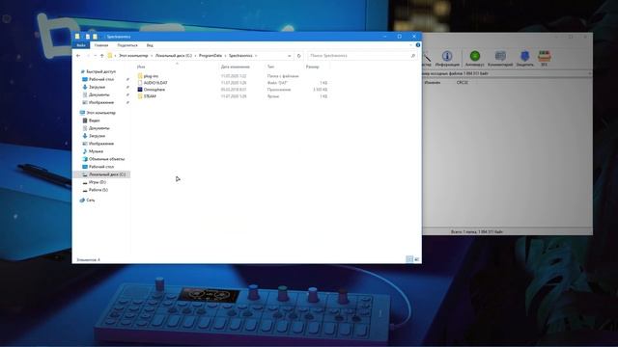618x347 pixels.
Task: Click the SFX archive icon in WinRAR
Action: pos(544,56)
